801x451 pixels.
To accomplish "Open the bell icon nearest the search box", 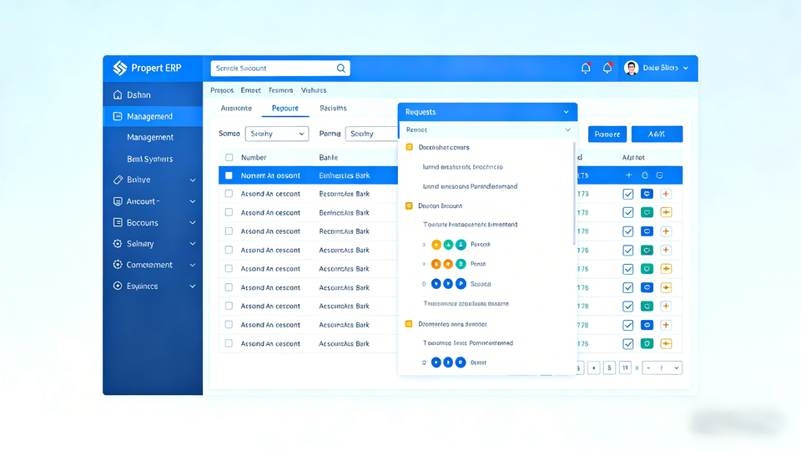I will [x=586, y=68].
